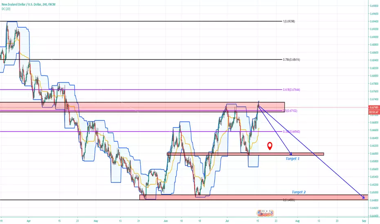This screenshot has width=380, height=224.
Task: Click the 0.618(0.67644) Fibonacci level label
Action: [x=291, y=90]
